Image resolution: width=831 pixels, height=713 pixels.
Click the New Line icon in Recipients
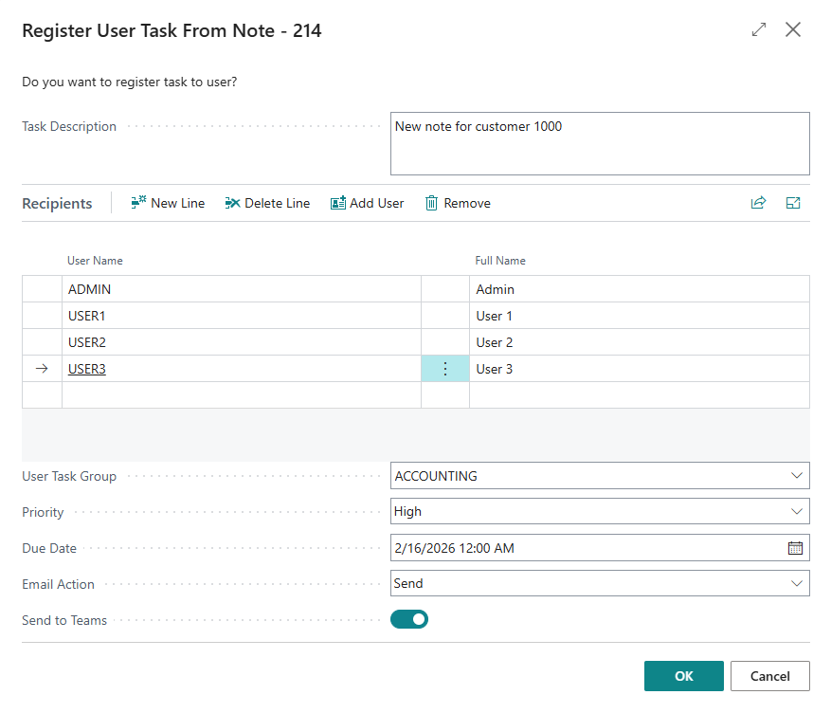[x=138, y=203]
